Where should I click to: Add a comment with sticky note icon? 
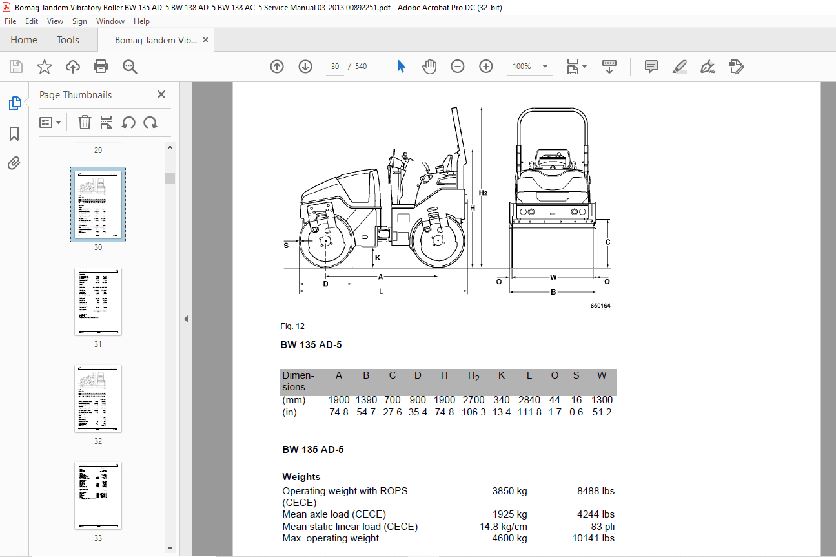coord(651,67)
